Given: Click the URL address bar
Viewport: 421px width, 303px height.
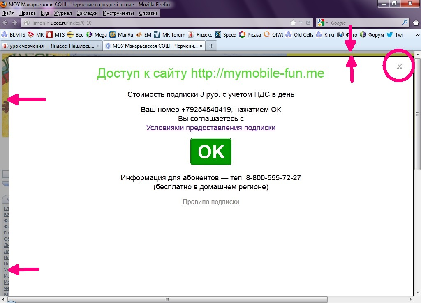Looking at the screenshot, I should click(156, 23).
